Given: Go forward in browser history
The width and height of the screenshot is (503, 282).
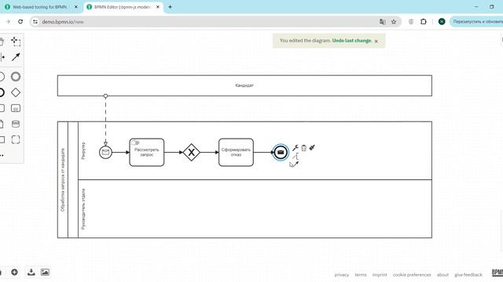Looking at the screenshot, I should pos(8,22).
